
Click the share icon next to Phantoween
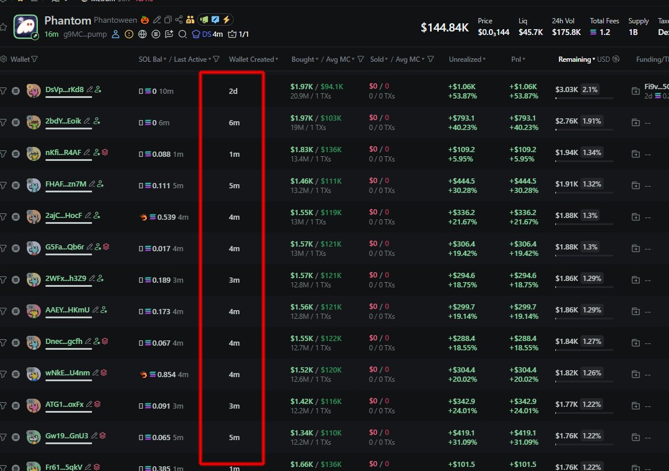click(179, 20)
